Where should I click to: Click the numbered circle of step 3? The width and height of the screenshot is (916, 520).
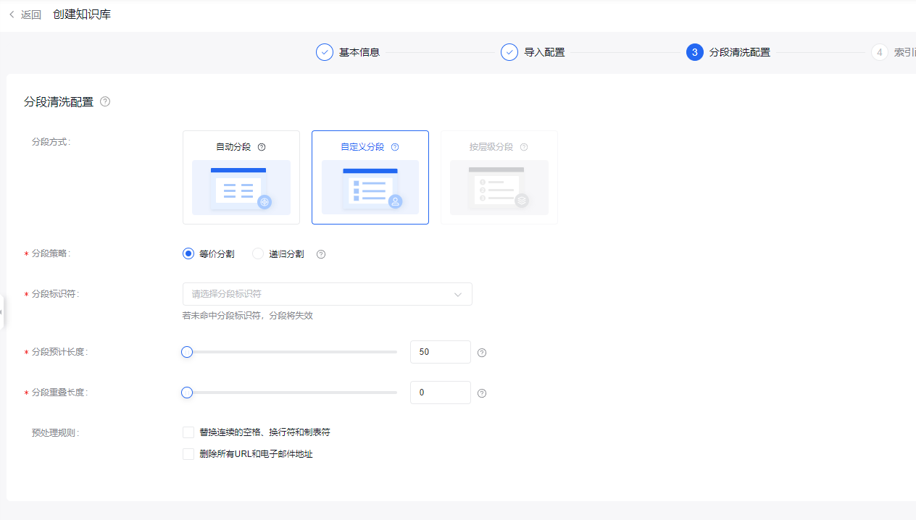click(694, 52)
